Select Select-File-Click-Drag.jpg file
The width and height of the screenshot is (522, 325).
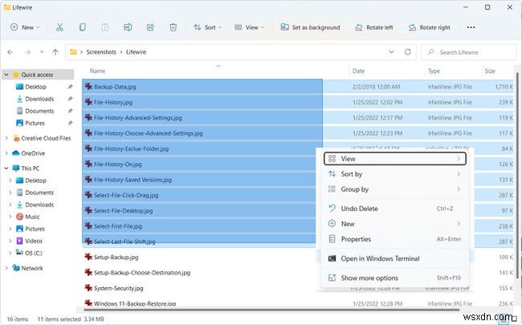126,195
